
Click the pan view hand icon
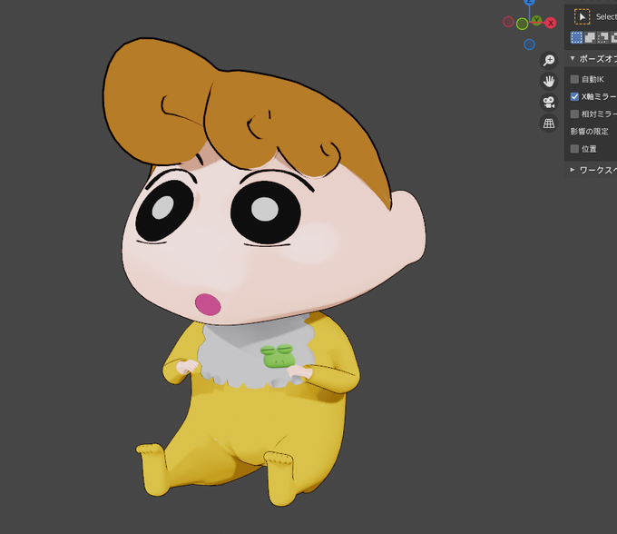(549, 81)
